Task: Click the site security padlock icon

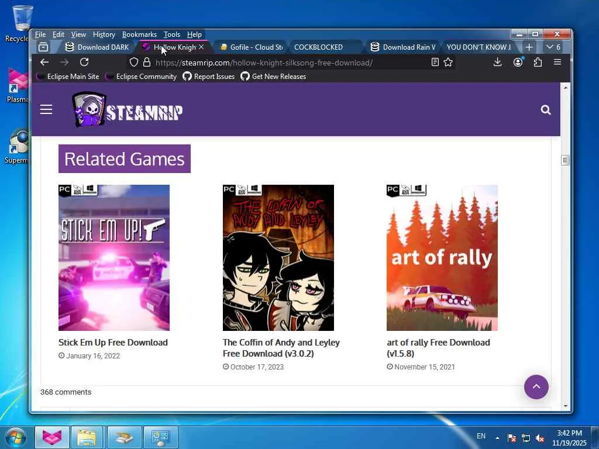Action: (147, 62)
